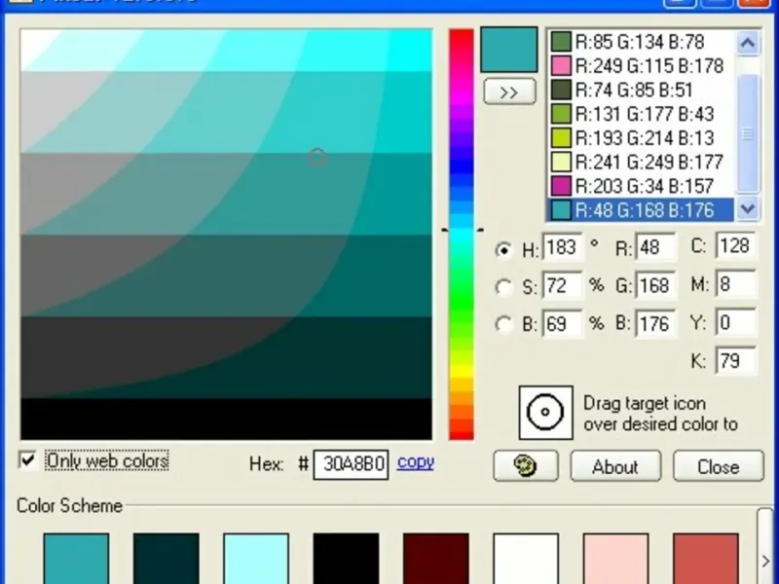
Task: Close the color picker window
Action: click(x=719, y=466)
